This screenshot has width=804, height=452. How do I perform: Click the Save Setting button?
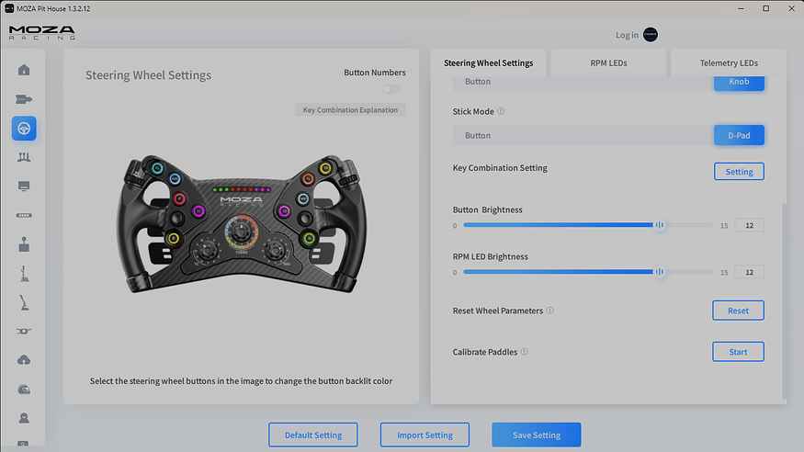point(537,435)
